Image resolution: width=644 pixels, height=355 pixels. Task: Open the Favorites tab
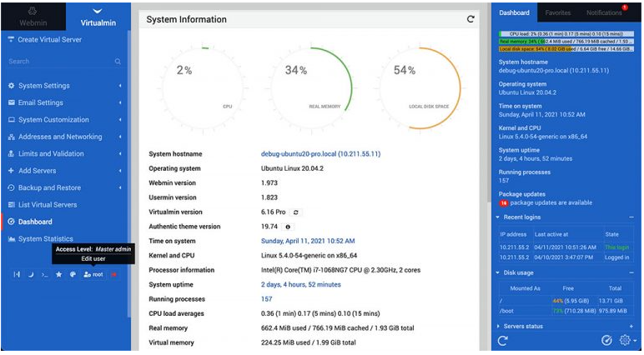[558, 12]
